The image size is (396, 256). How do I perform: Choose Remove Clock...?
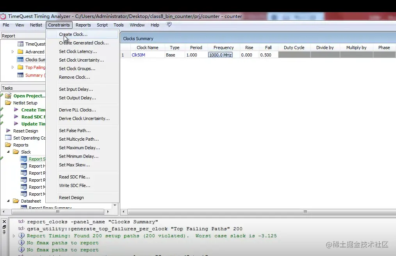82,77
